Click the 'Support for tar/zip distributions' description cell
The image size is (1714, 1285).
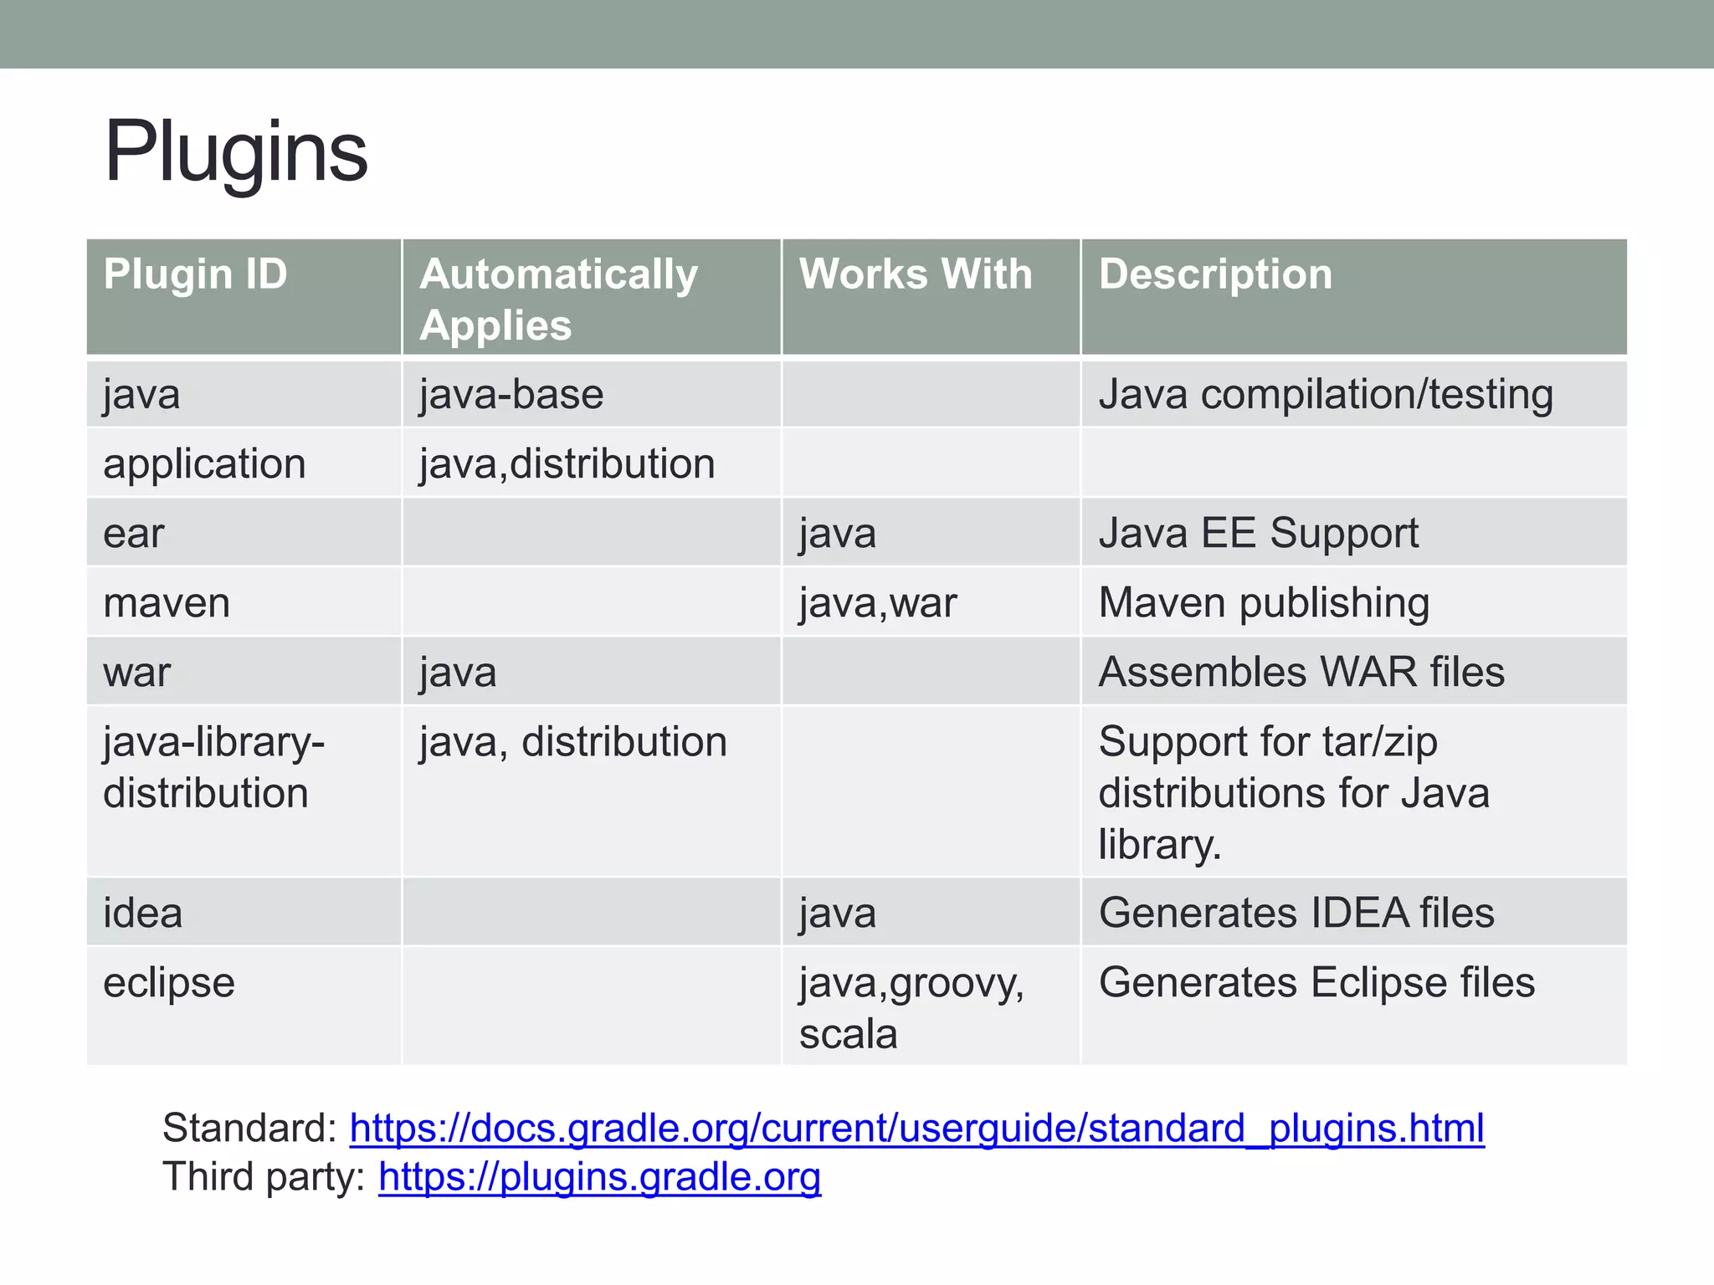point(1354,792)
